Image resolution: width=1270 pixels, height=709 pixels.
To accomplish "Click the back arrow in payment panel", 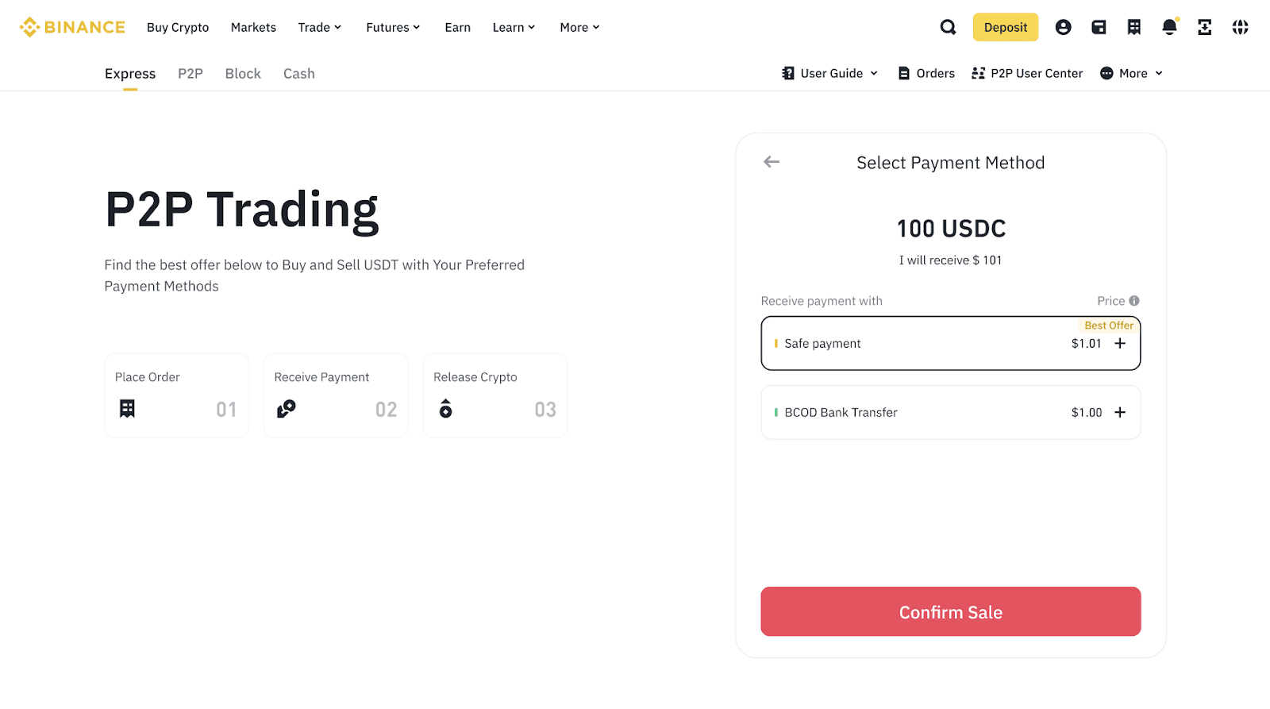I will pyautogui.click(x=772, y=162).
